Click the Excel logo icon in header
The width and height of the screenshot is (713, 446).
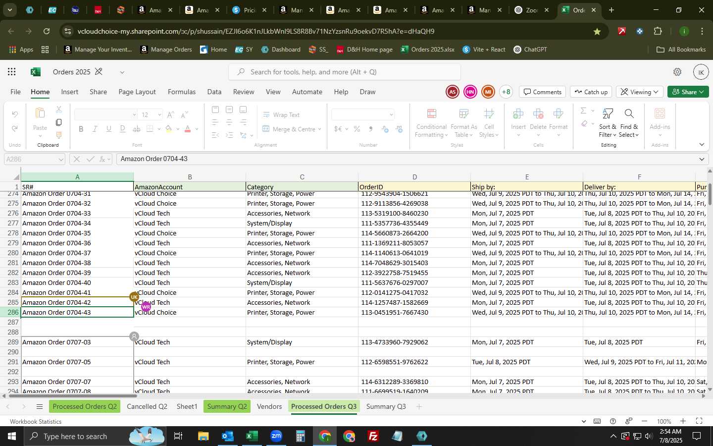[36, 72]
